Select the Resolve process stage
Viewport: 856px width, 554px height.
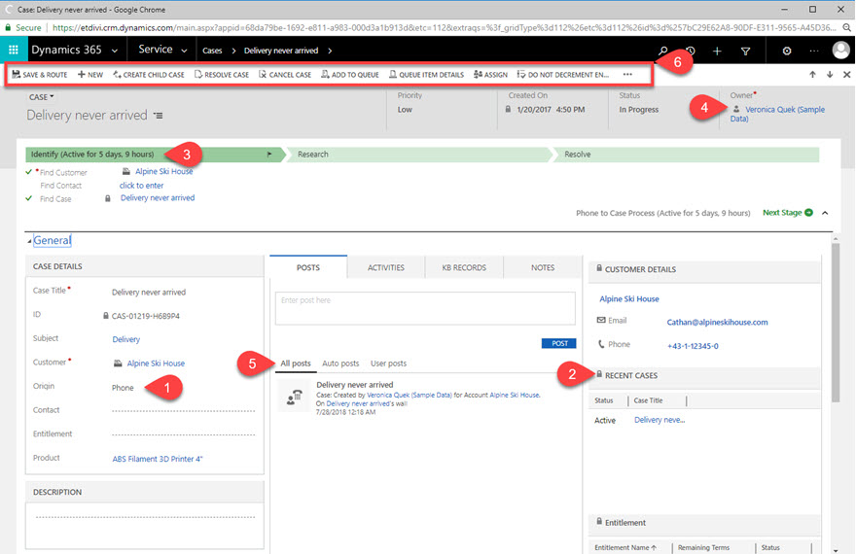pos(578,155)
